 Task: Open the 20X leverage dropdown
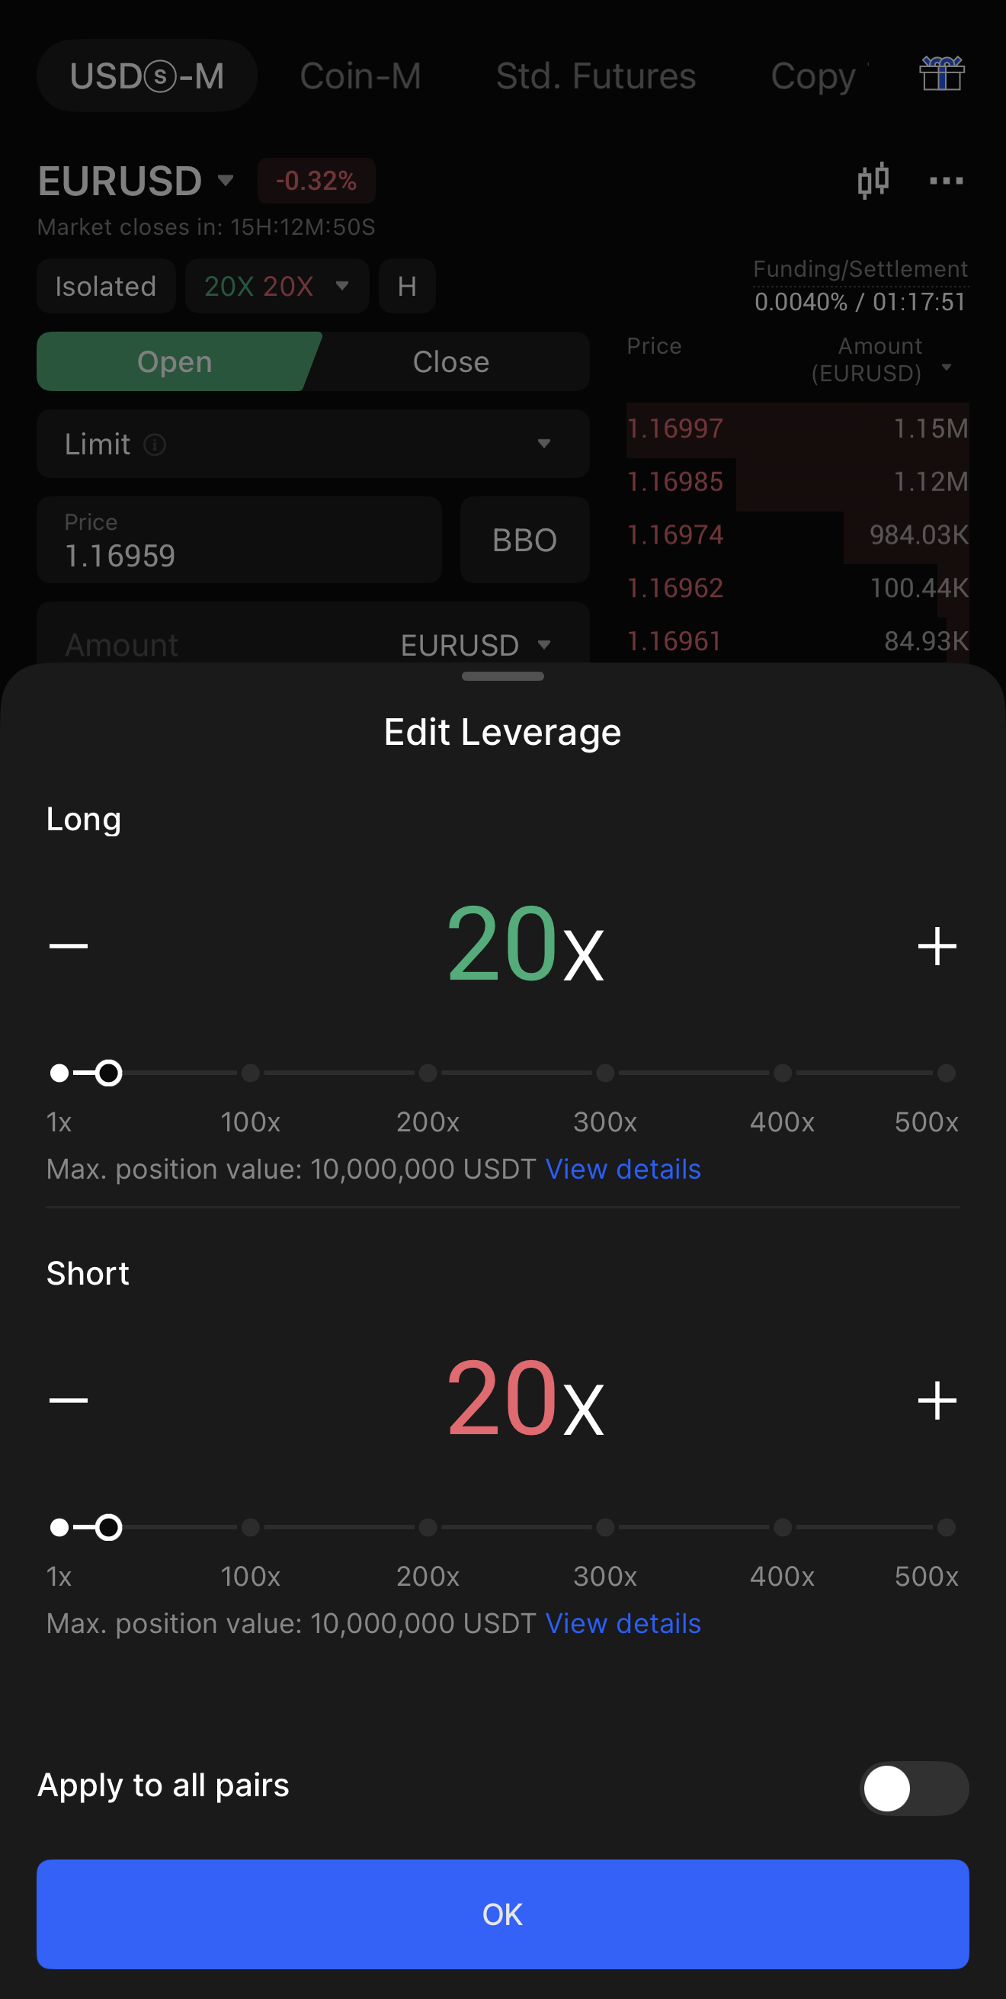coord(276,287)
